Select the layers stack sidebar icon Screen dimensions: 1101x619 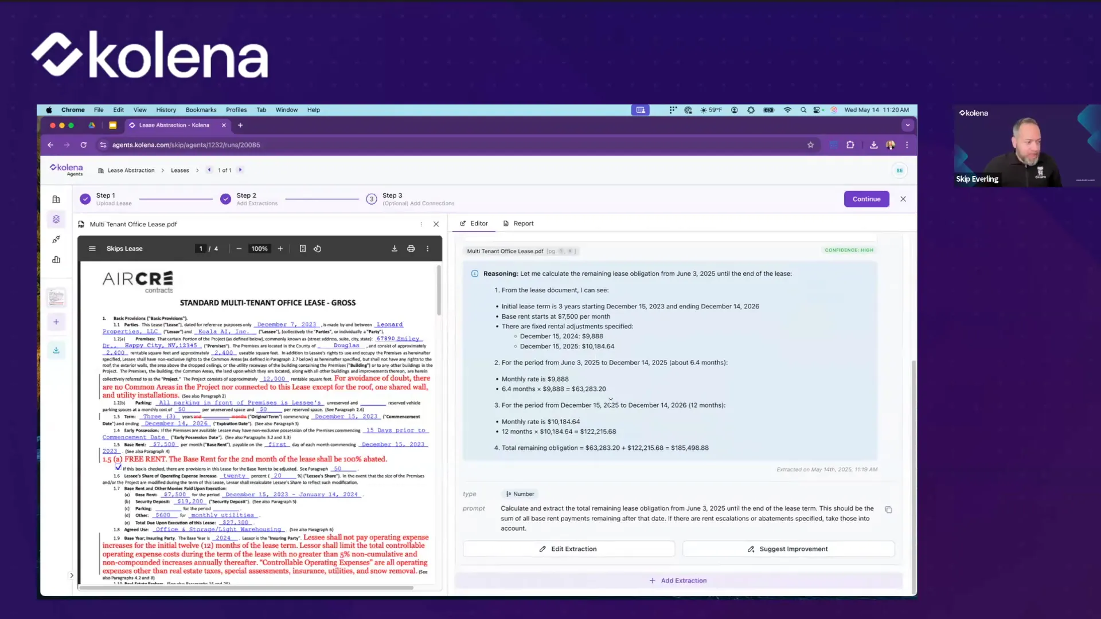[56, 219]
